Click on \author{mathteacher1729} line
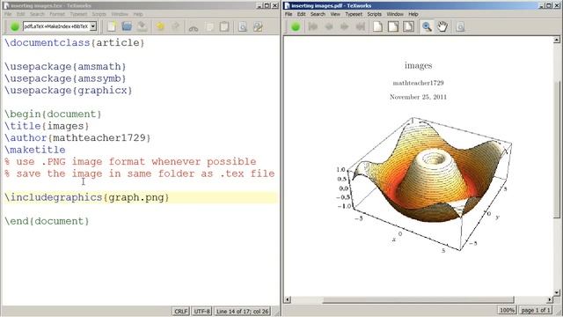This screenshot has height=317, width=563. pos(77,137)
